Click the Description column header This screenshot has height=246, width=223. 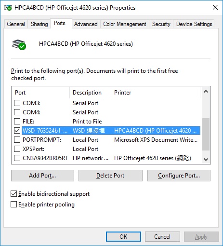pyautogui.click(x=91, y=93)
